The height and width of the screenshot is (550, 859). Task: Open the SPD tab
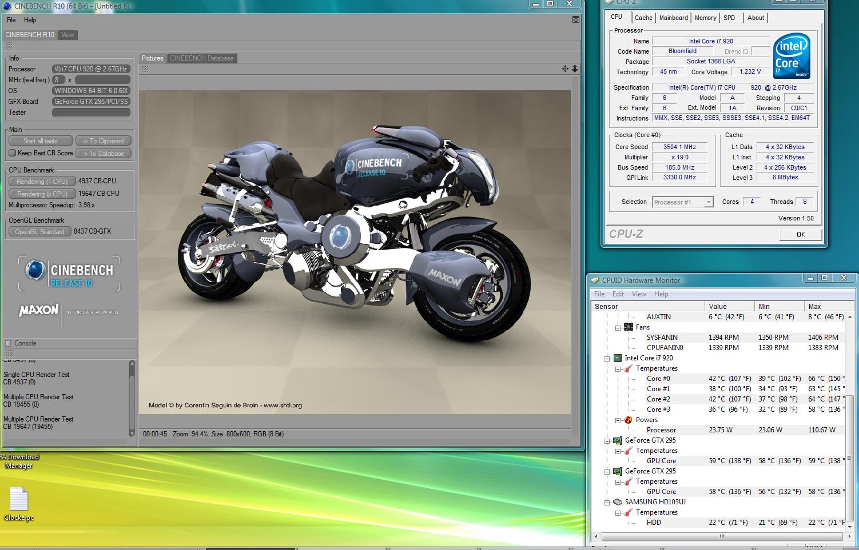tap(729, 18)
